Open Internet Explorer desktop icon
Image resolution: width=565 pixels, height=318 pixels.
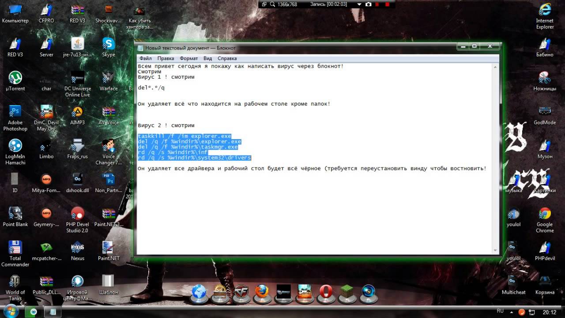click(545, 17)
